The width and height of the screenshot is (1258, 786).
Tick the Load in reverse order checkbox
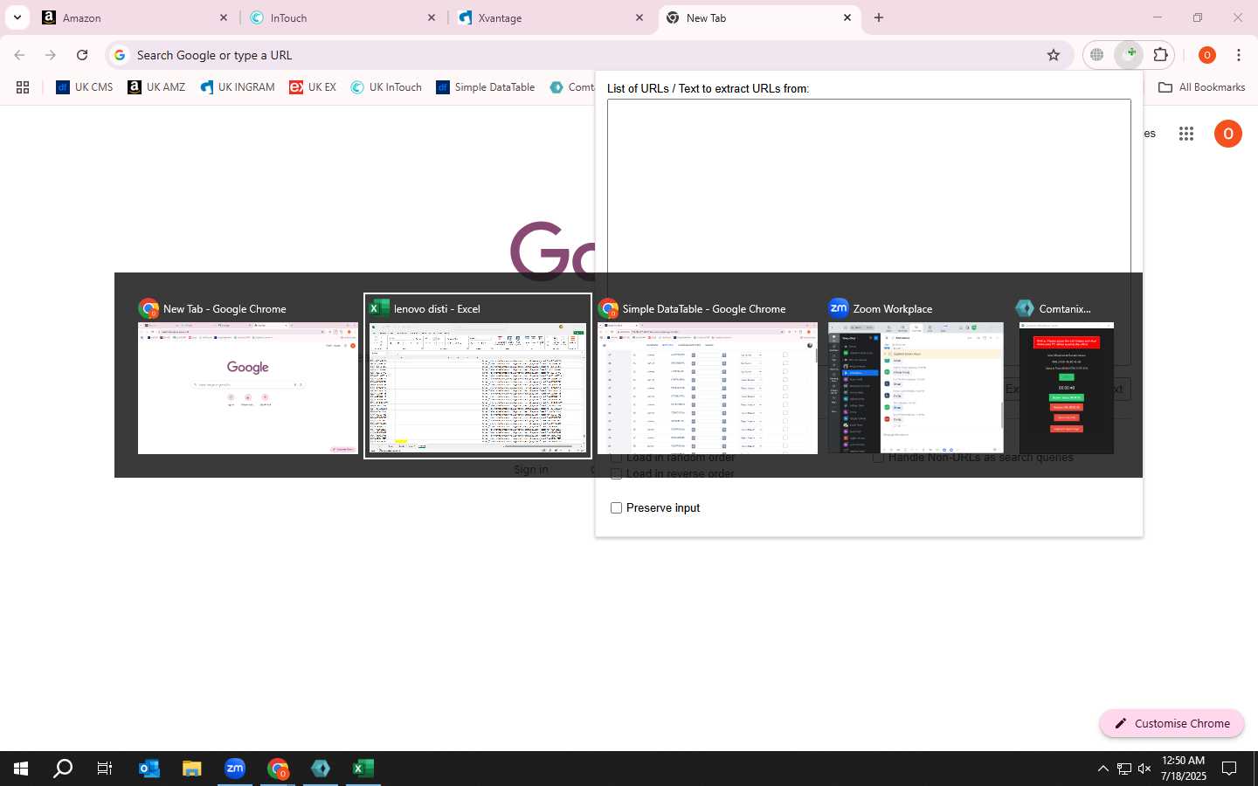click(616, 473)
